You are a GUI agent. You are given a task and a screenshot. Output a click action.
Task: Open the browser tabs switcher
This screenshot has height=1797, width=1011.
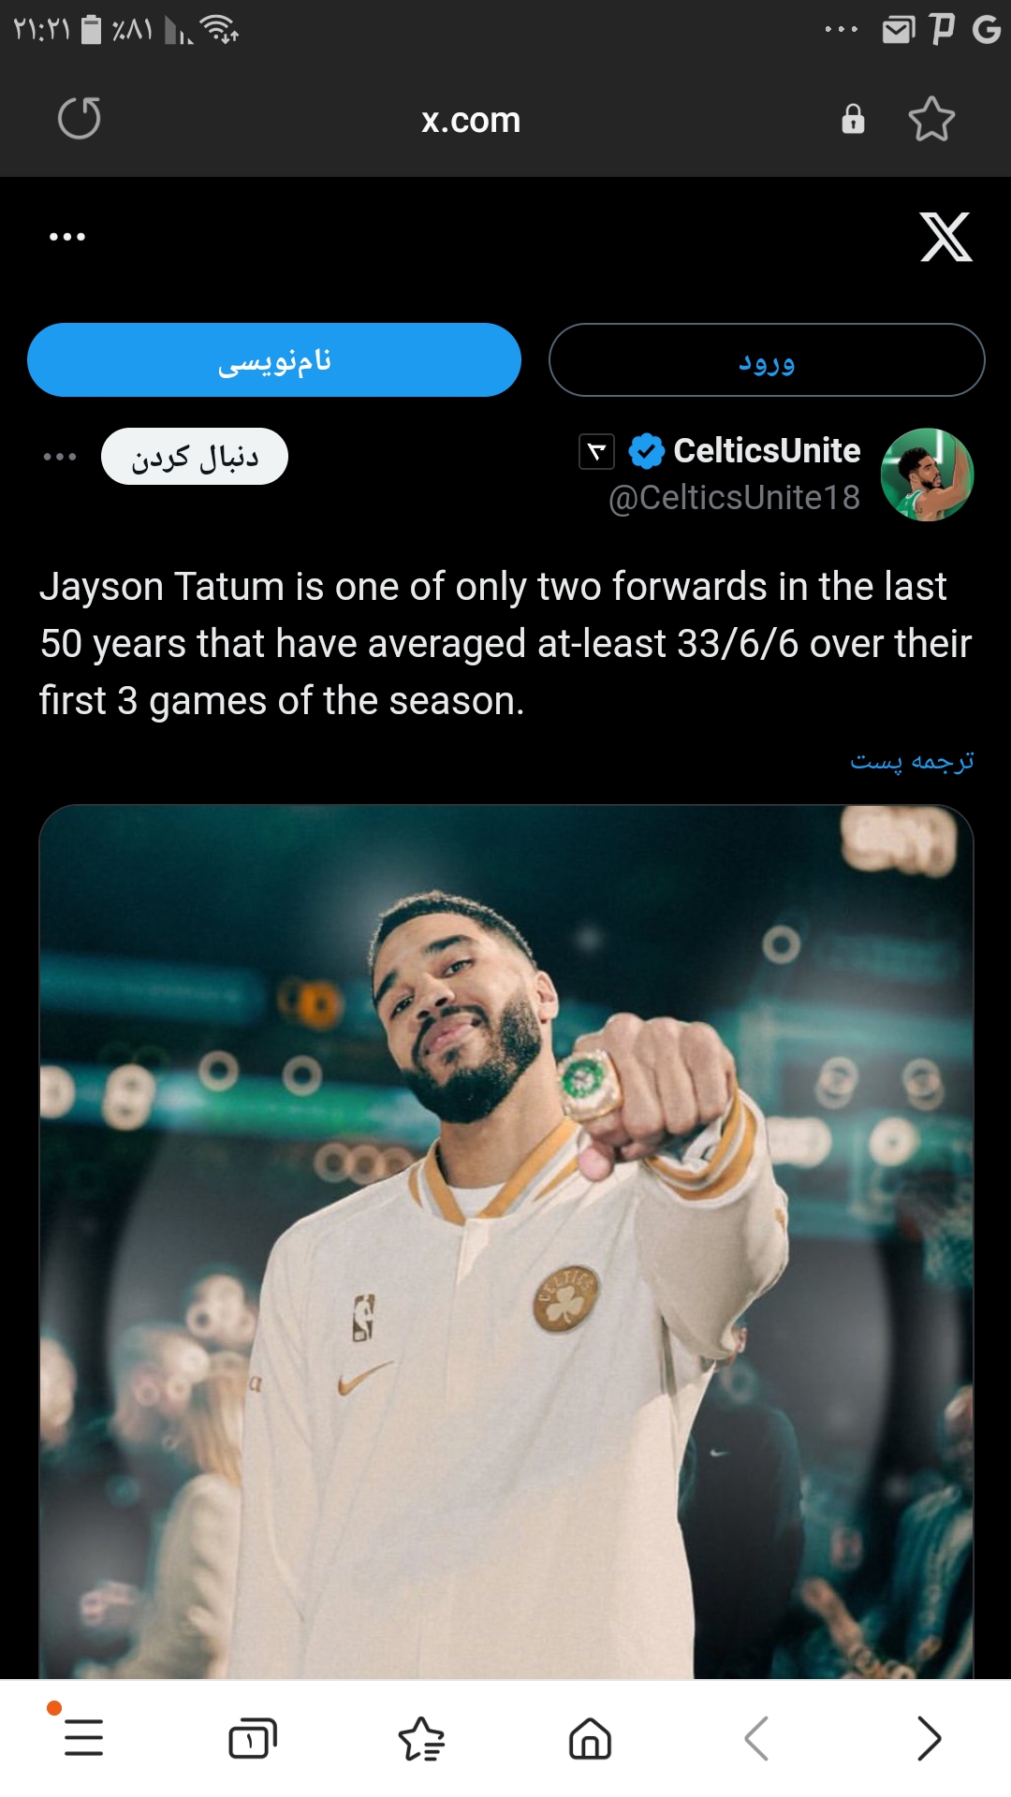tap(253, 1738)
